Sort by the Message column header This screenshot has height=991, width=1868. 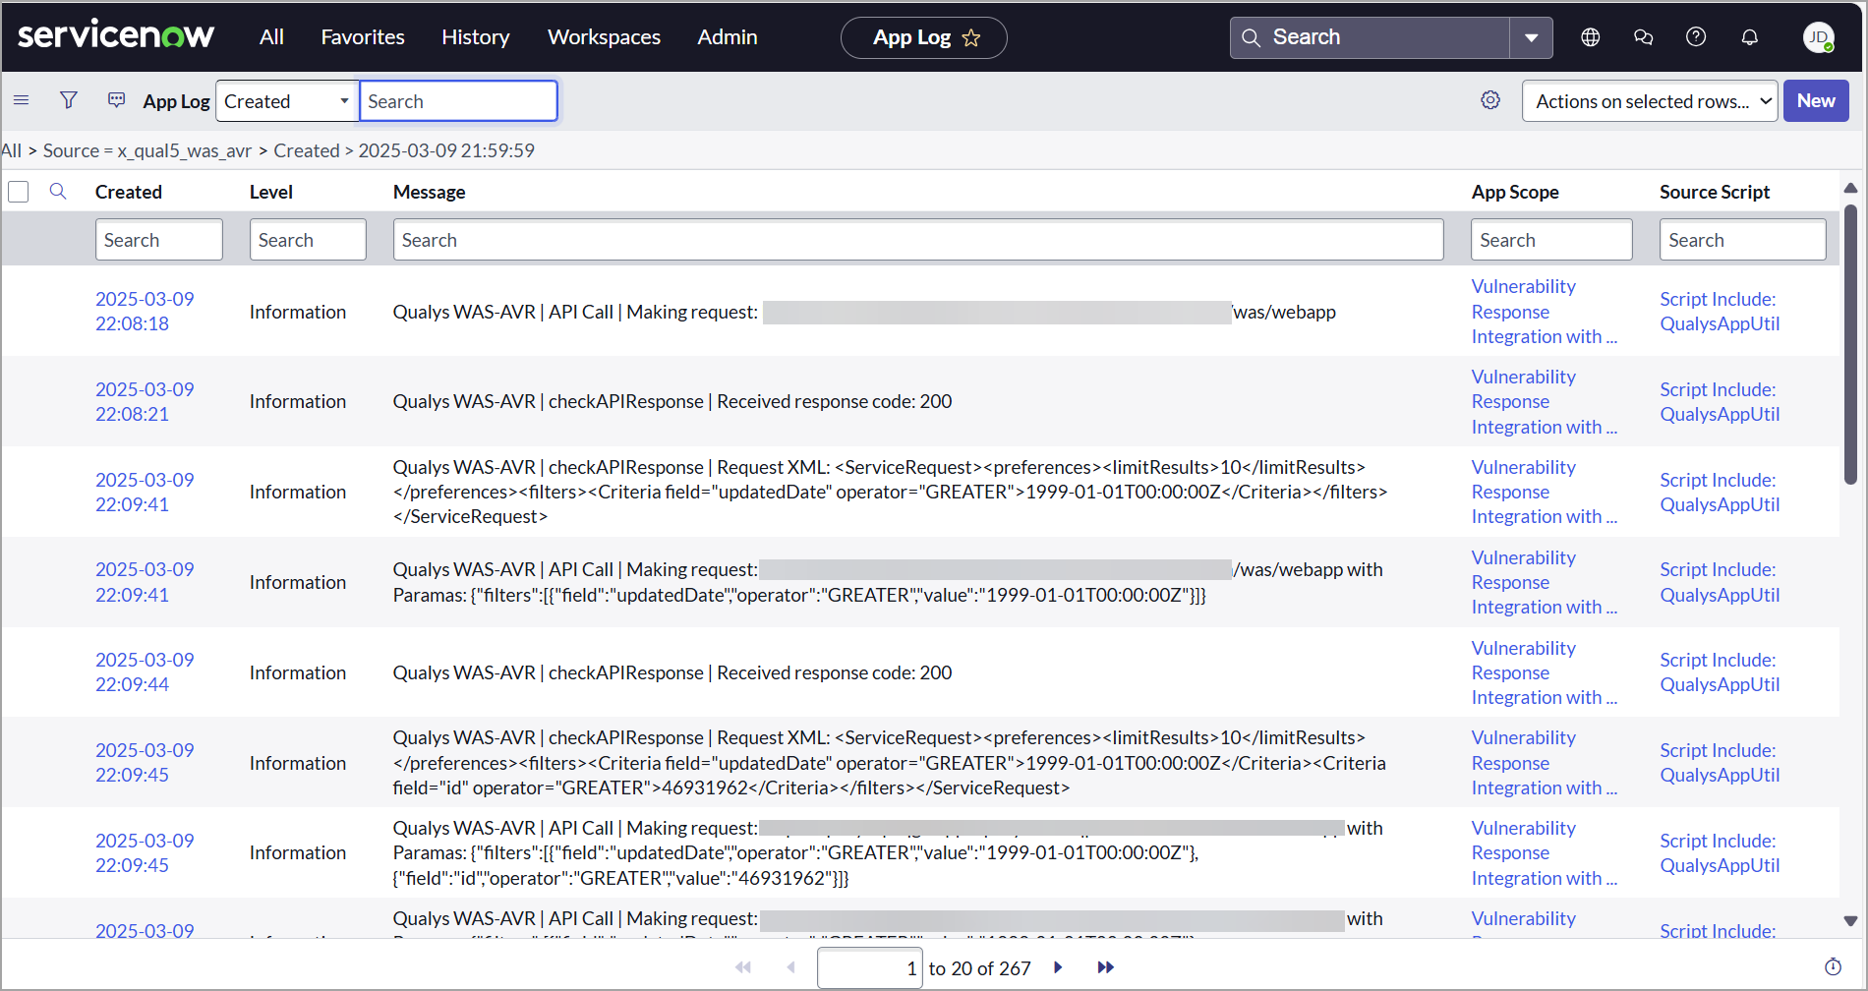click(430, 192)
